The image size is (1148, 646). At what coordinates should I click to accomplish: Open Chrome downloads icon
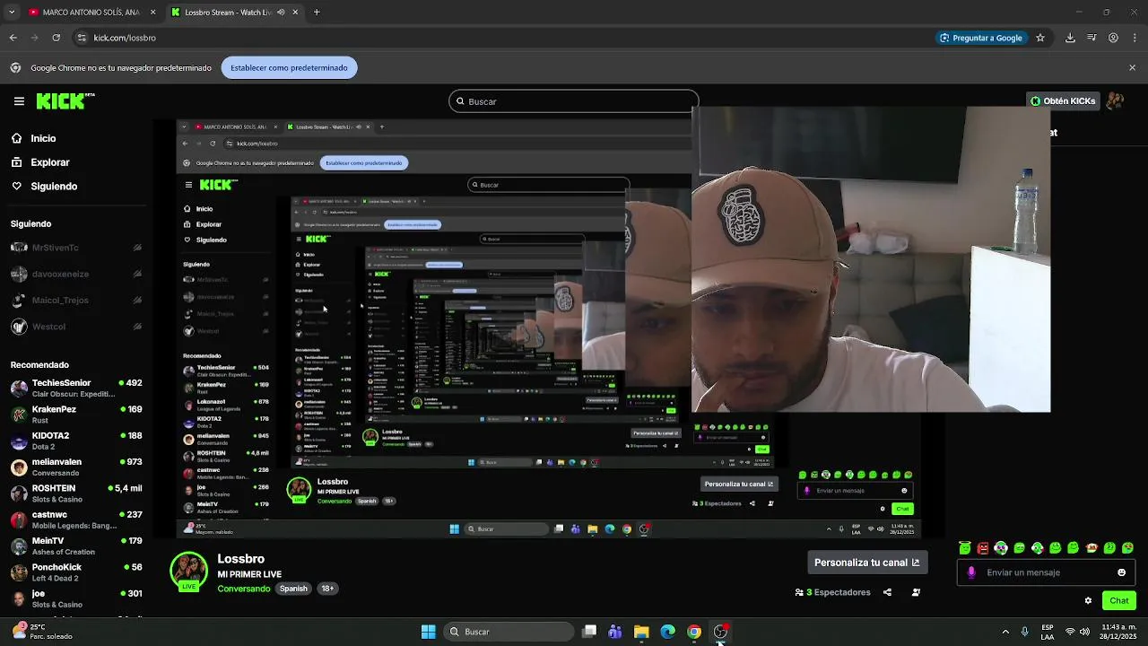(x=1070, y=38)
